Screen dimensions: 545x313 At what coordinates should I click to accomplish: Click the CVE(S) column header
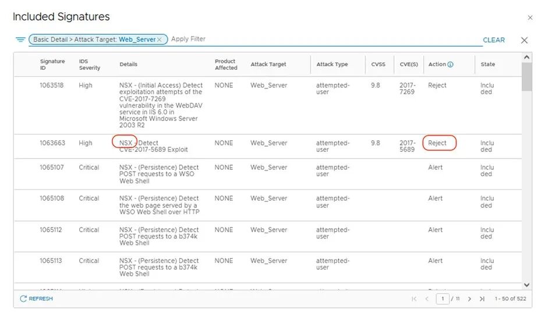[x=409, y=64]
